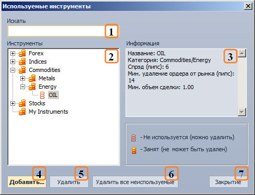Click the Удалить button
This screenshot has width=255, height=195.
click(x=69, y=182)
